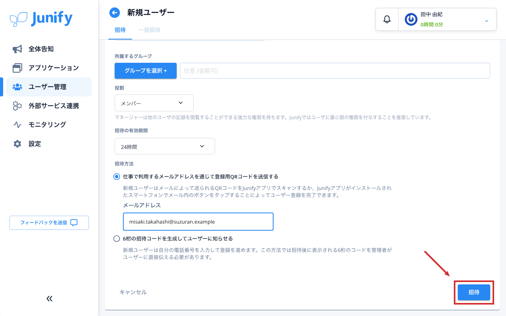506x316 pixels.
Task: Click the hexagon icon for 外部サービス連携
Action: (17, 106)
